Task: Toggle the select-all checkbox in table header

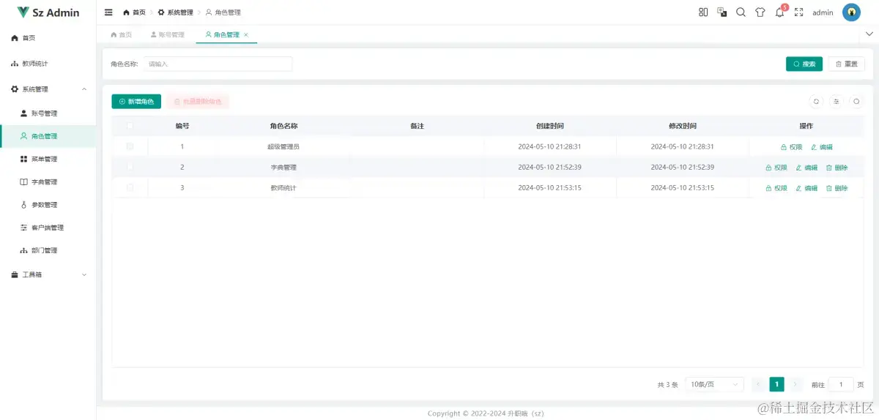Action: [x=130, y=126]
